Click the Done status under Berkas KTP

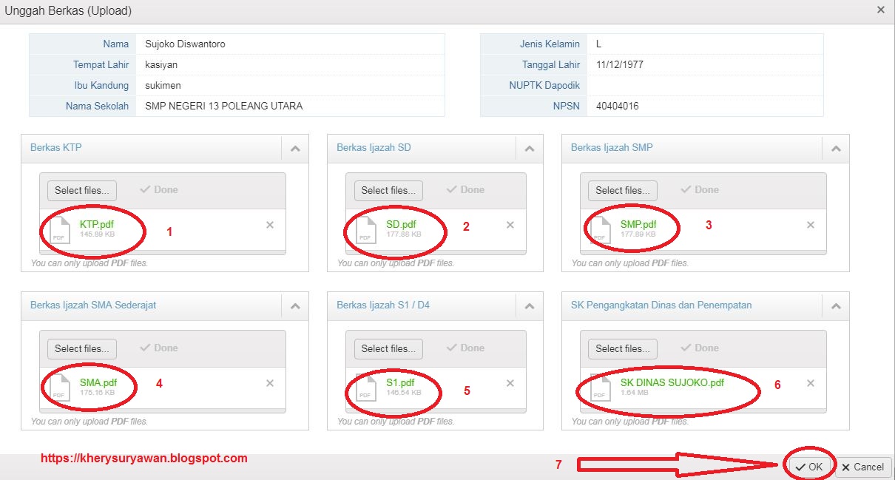(159, 189)
